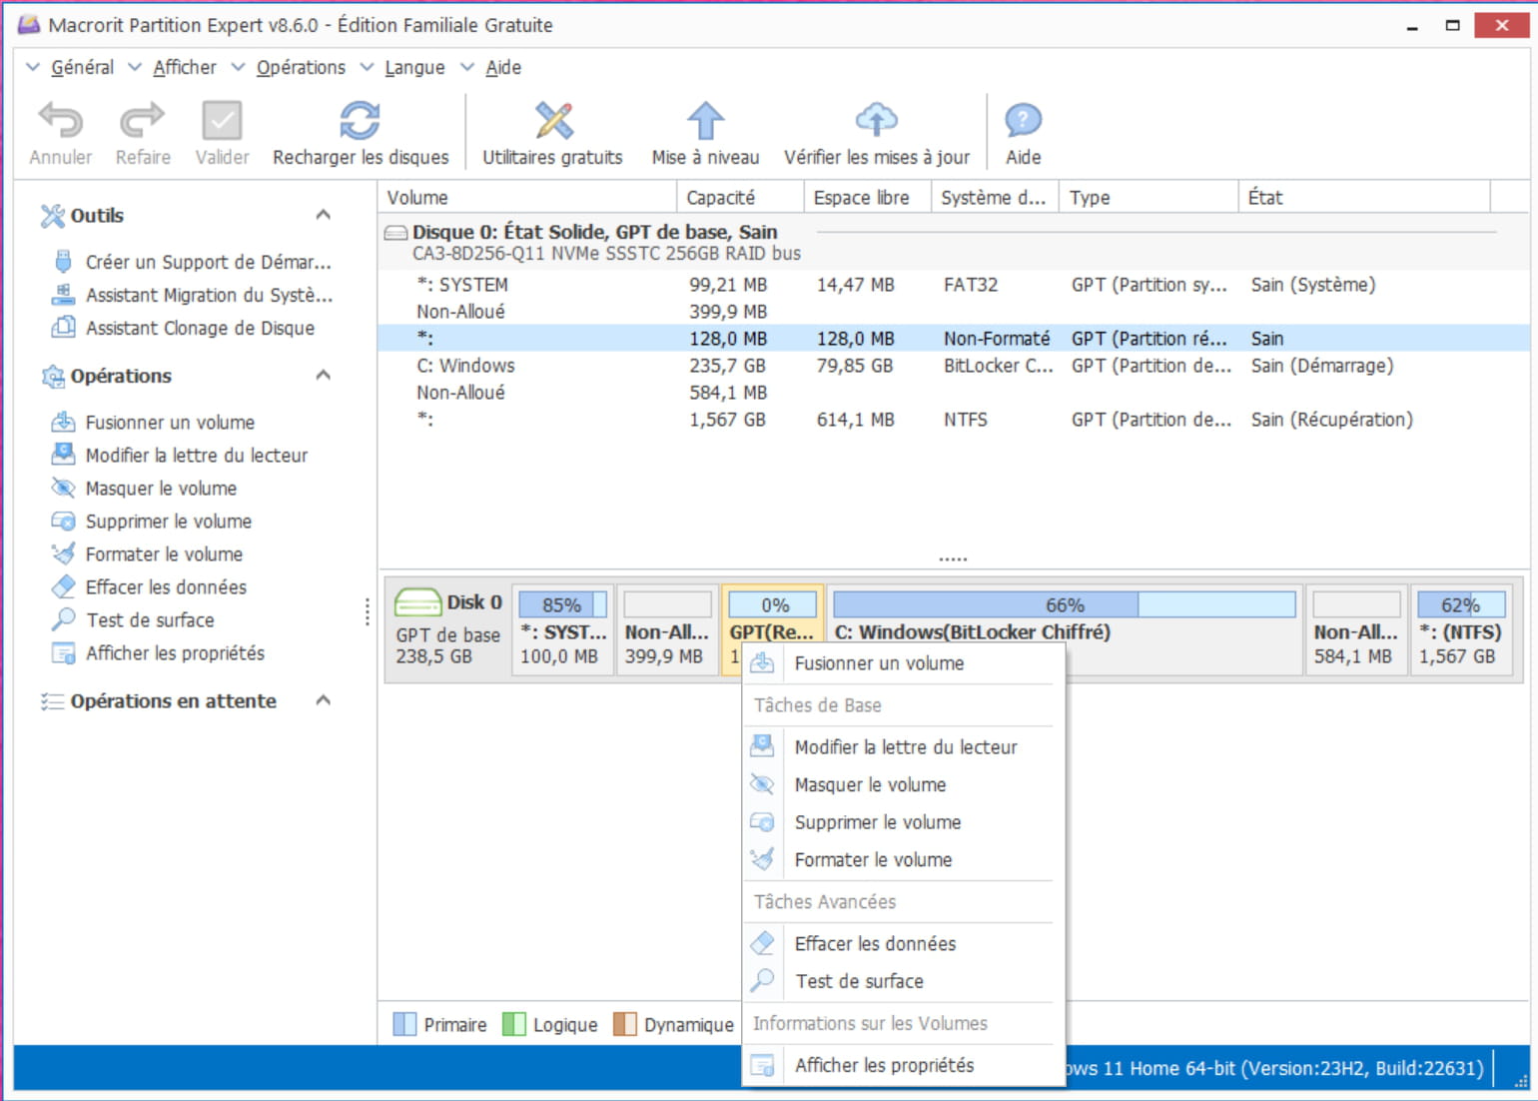Viewport: 1538px width, 1101px height.
Task: Collapse the Opérations en attente chevron
Action: click(323, 700)
